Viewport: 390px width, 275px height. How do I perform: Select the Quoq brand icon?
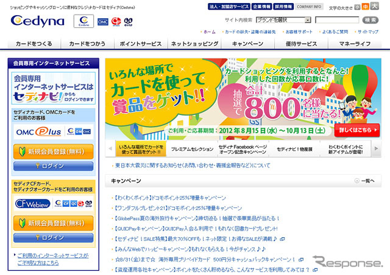click(x=129, y=22)
